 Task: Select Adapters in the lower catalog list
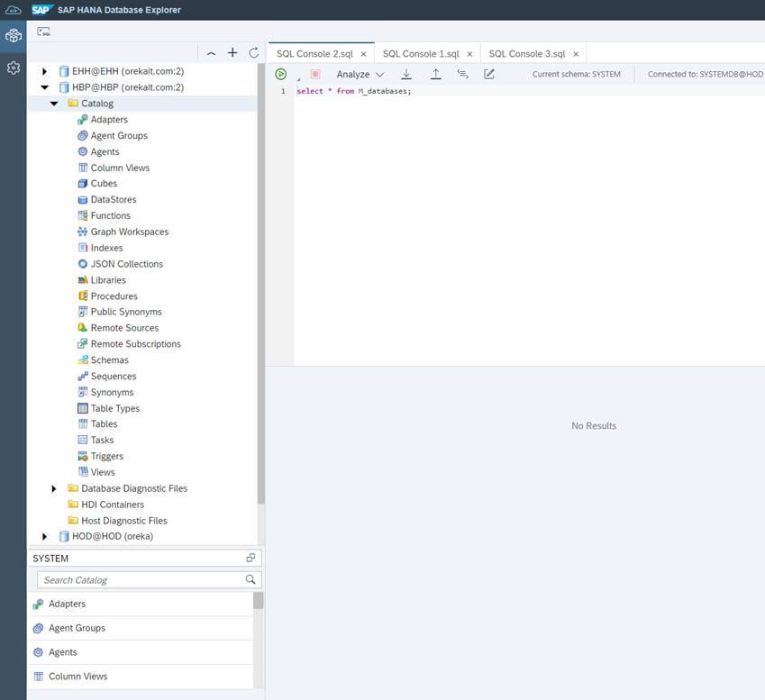[141, 604]
